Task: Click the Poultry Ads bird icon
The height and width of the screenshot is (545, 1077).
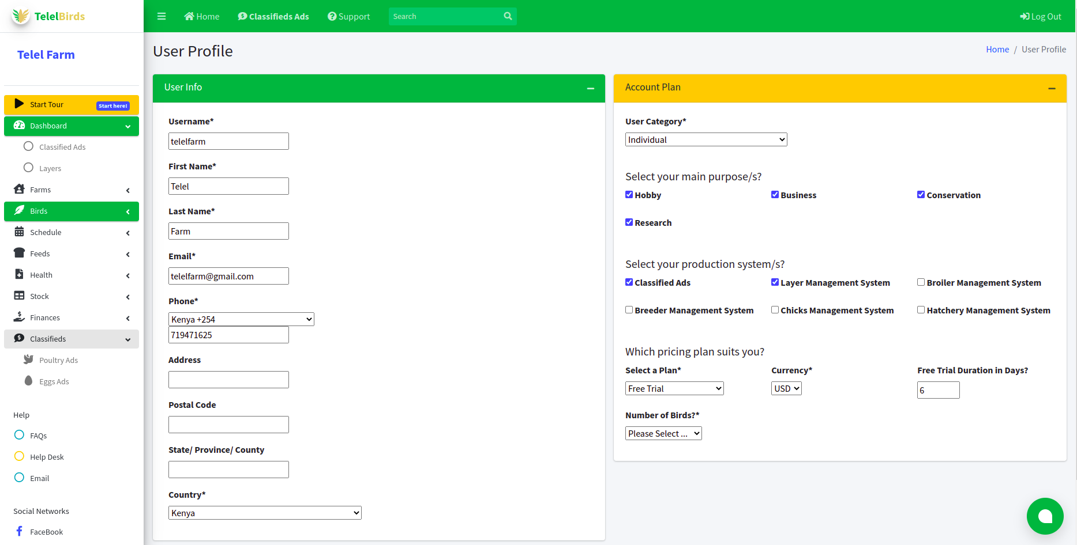Action: 28,359
